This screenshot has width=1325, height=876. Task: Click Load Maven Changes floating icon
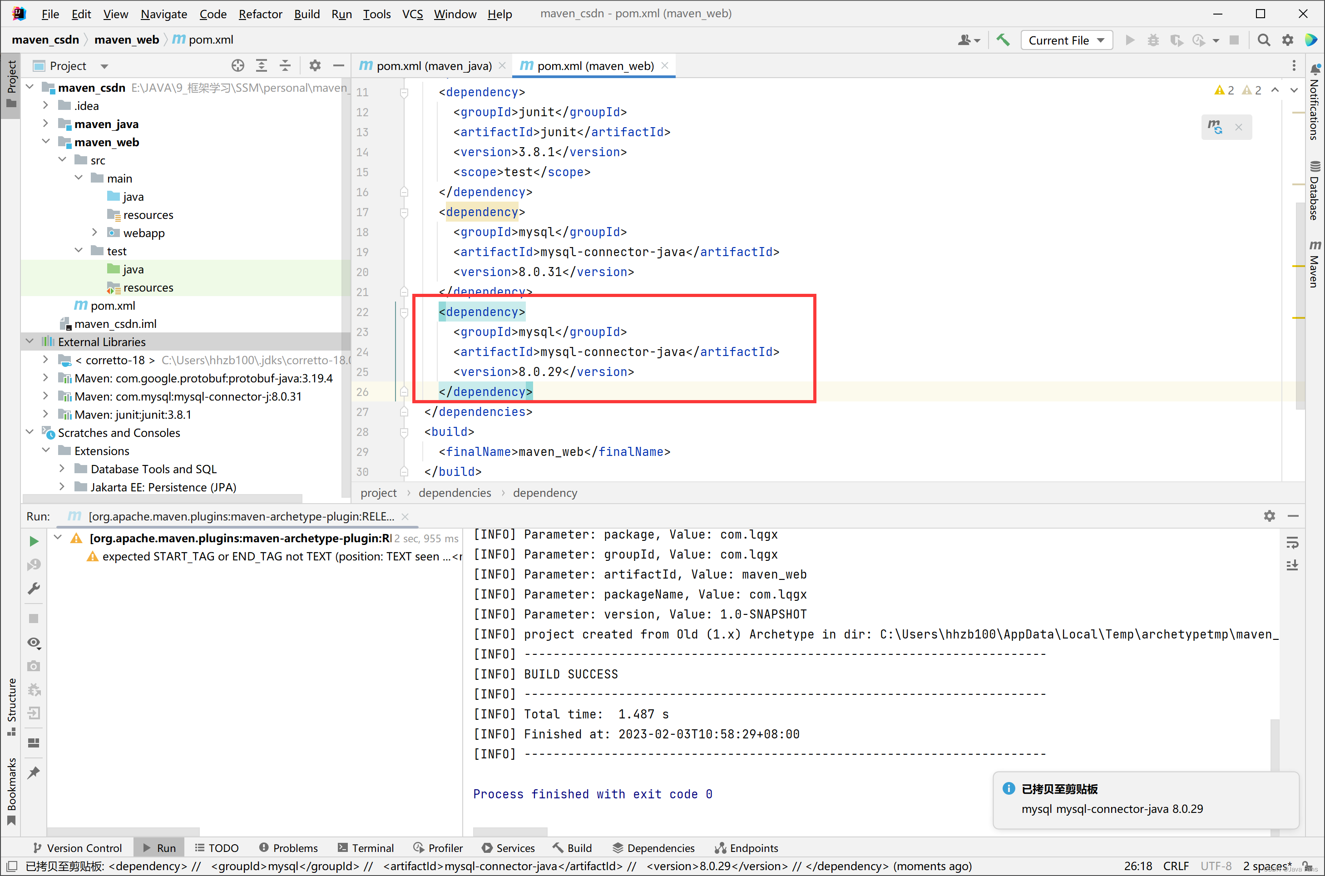(1215, 127)
